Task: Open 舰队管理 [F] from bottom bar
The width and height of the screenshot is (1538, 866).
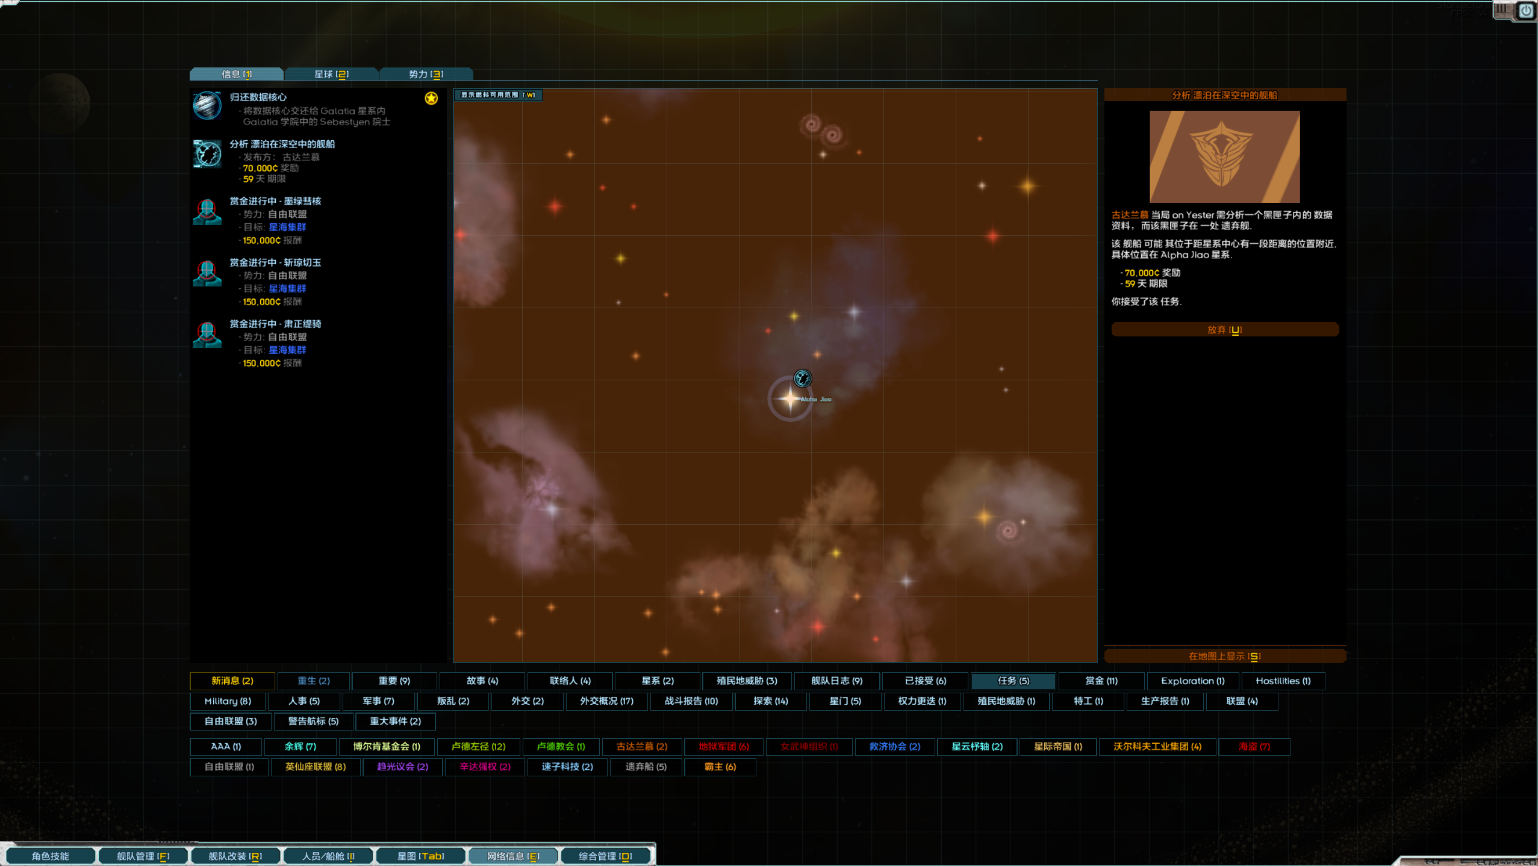Action: point(143,856)
